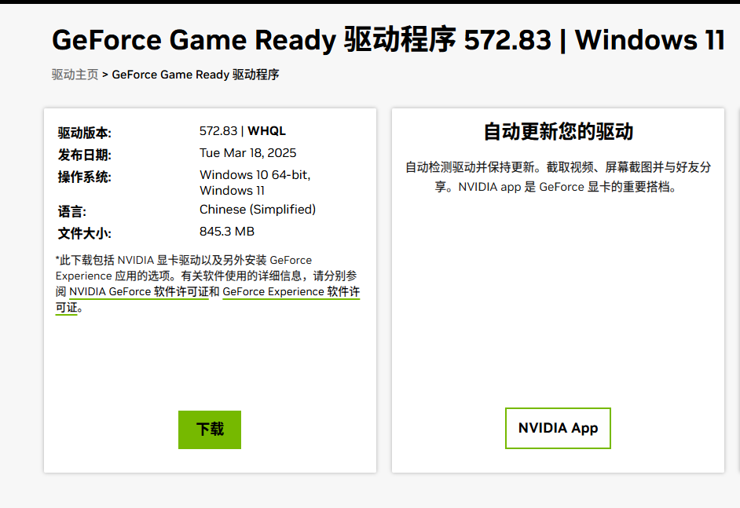Click the page title GeForce Game Ready 驱动程序 572.83
This screenshot has height=508, width=740.
pyautogui.click(x=388, y=39)
